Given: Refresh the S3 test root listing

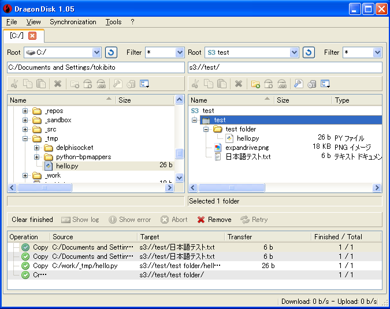Looking at the screenshot, I should point(309,52).
